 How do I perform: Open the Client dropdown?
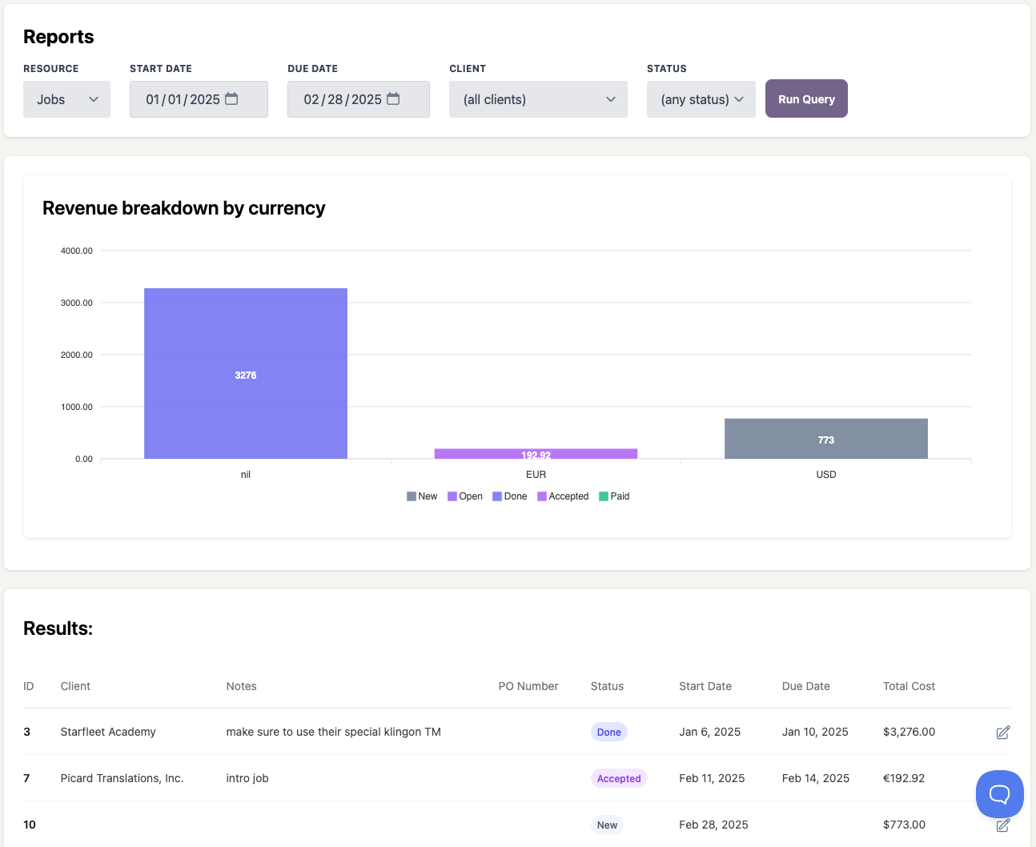538,98
